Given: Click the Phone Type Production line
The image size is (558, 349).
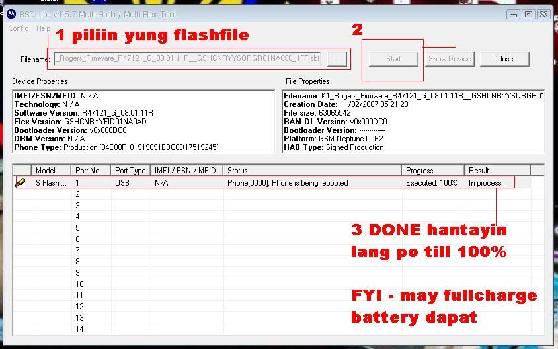Looking at the screenshot, I should (x=116, y=147).
